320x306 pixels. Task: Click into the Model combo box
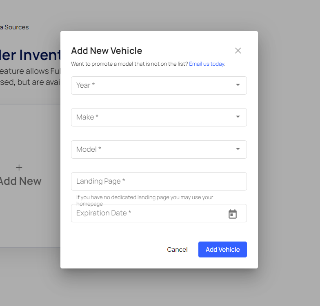[x=151, y=149]
